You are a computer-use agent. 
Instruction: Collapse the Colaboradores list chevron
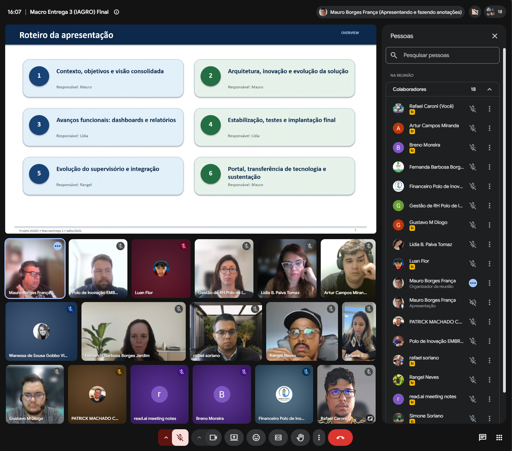coord(490,89)
